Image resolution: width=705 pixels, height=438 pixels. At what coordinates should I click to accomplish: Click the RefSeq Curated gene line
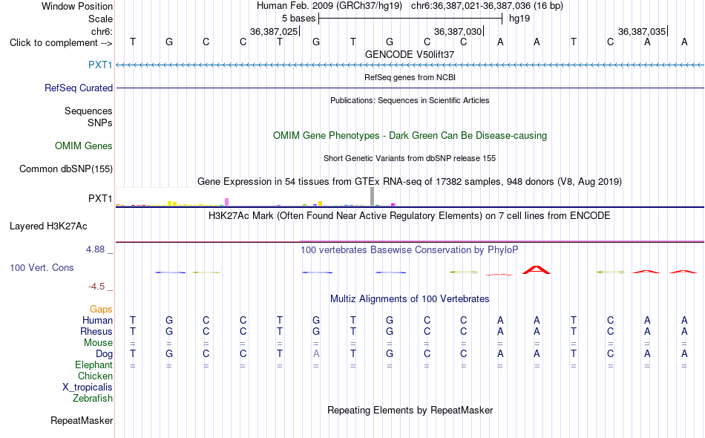pos(410,88)
